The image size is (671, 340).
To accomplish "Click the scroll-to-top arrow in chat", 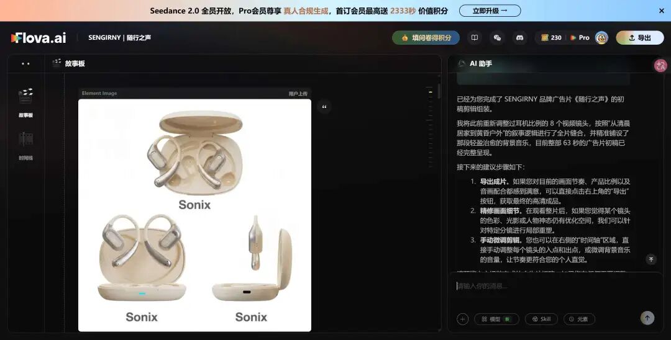I will coord(651,259).
